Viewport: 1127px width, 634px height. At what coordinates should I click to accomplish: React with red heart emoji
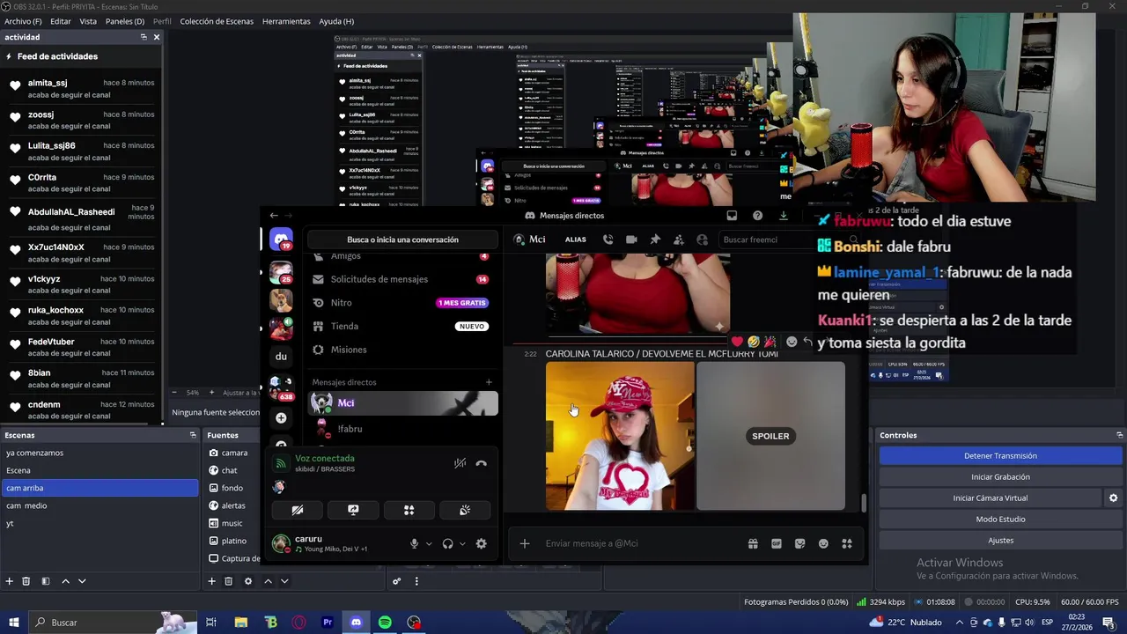click(738, 342)
